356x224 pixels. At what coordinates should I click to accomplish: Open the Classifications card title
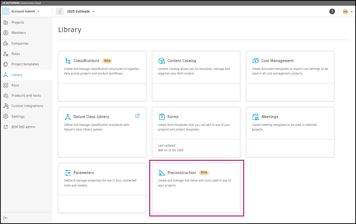[86, 61]
